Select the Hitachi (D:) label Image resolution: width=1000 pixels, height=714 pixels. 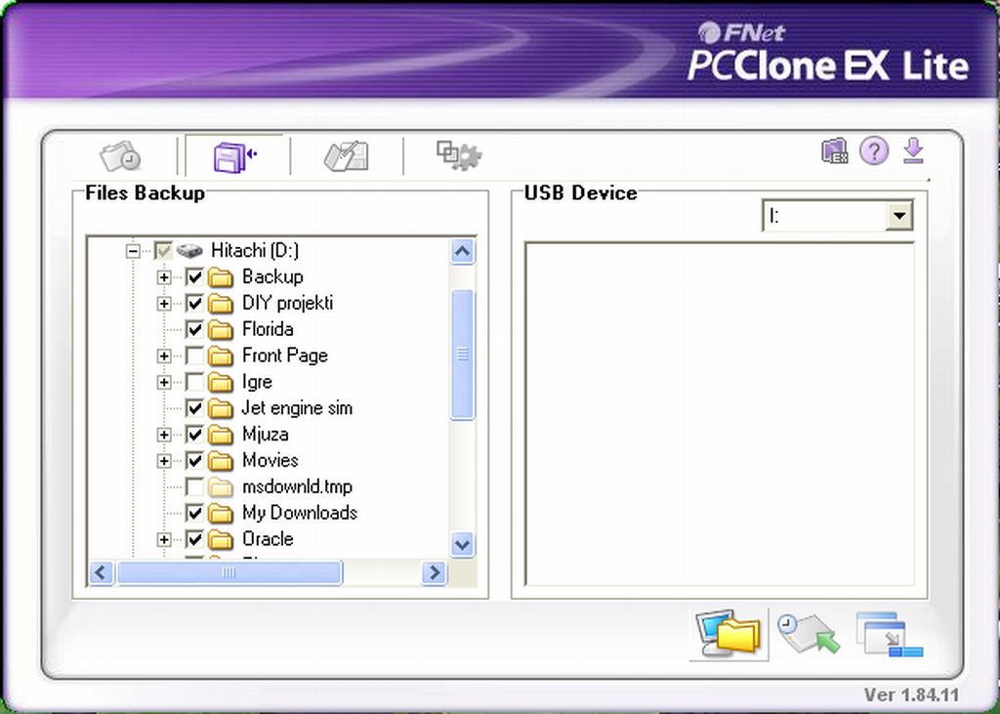click(x=255, y=251)
